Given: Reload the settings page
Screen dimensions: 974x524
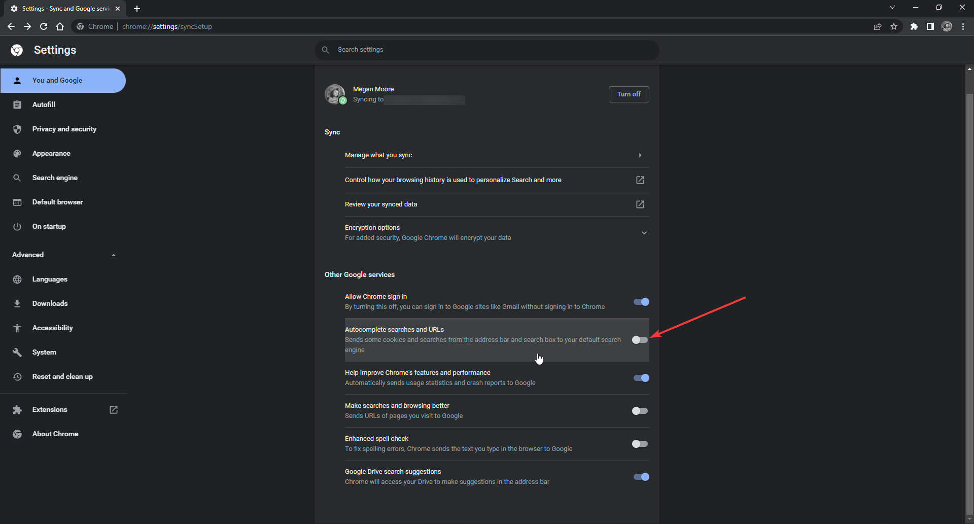Looking at the screenshot, I should click(x=44, y=26).
